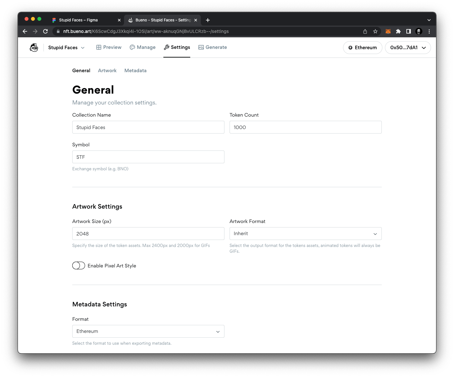
Task: Close the Bueno Settings tab
Action: pos(196,20)
